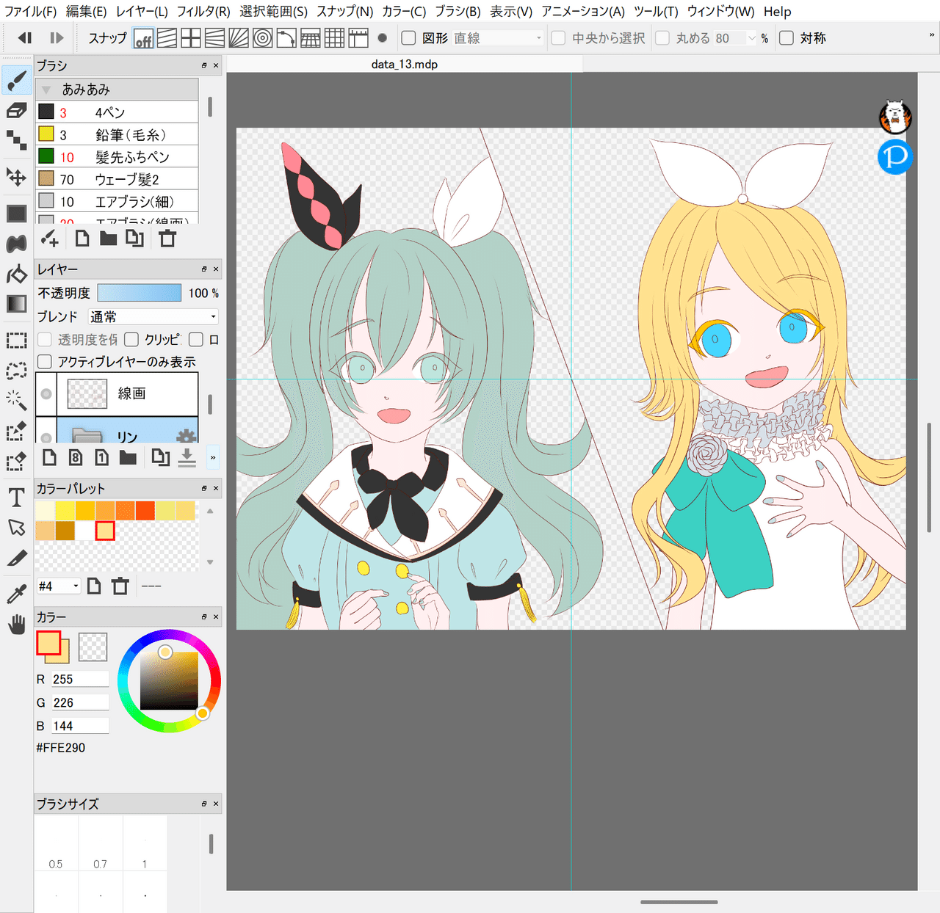Click the Undo arrow in toolbar
This screenshot has height=913, width=940.
25,38
